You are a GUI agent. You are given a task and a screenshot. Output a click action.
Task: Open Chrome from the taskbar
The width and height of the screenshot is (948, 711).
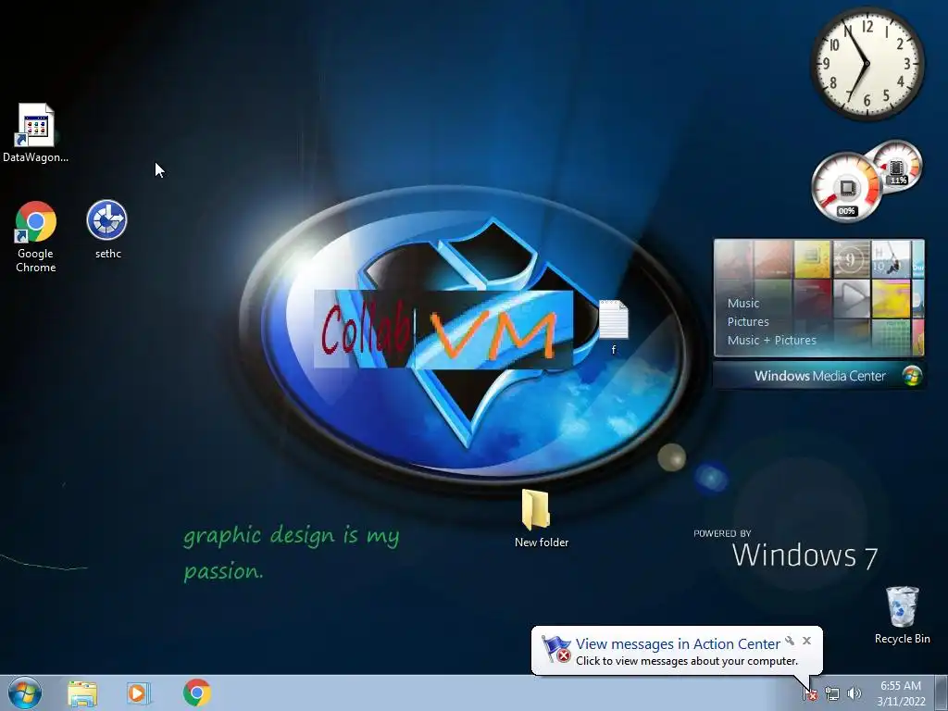(x=197, y=692)
